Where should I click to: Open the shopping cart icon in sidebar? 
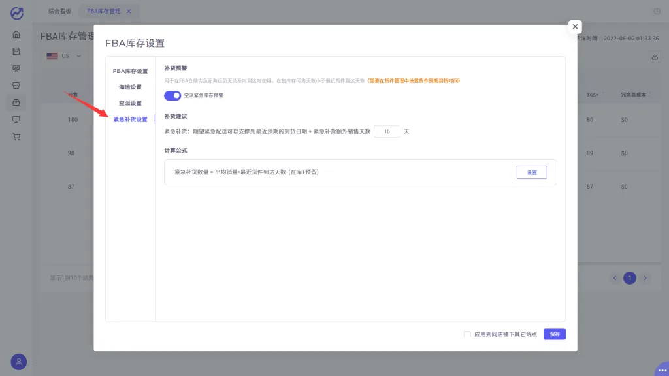16,136
